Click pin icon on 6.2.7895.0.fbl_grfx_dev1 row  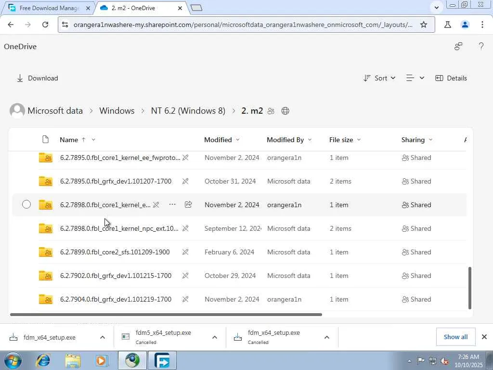[x=185, y=181]
